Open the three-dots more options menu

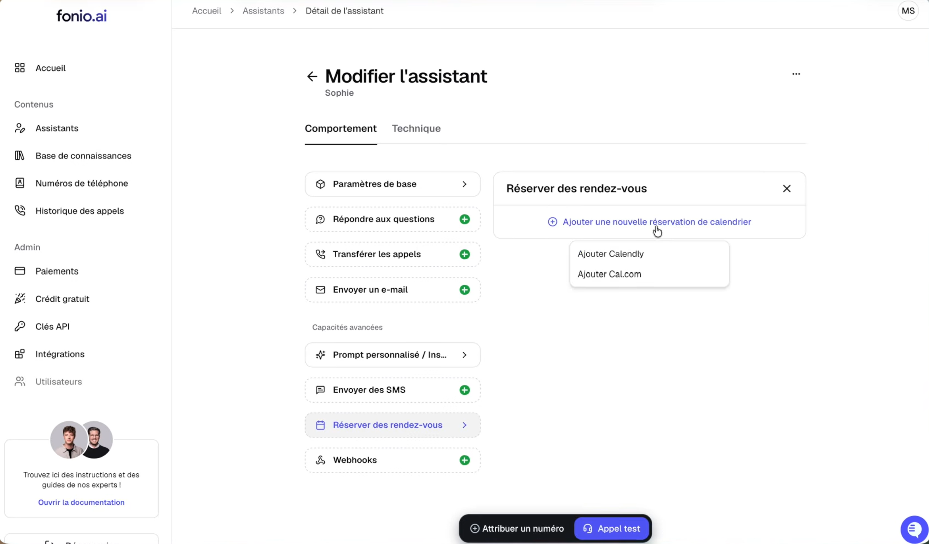(x=796, y=74)
